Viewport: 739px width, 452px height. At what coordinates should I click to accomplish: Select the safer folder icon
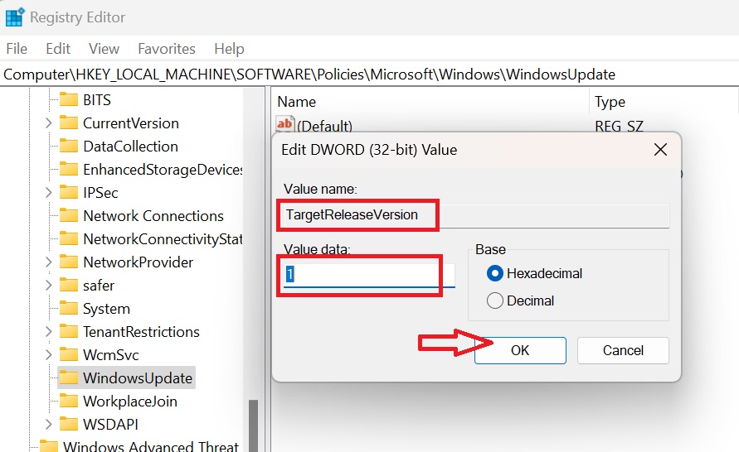tap(69, 285)
